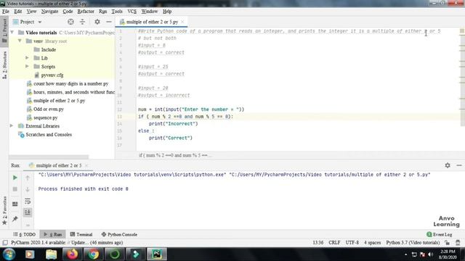Hide the Run panel with minus icon
465x261 pixels.
[x=459, y=165]
